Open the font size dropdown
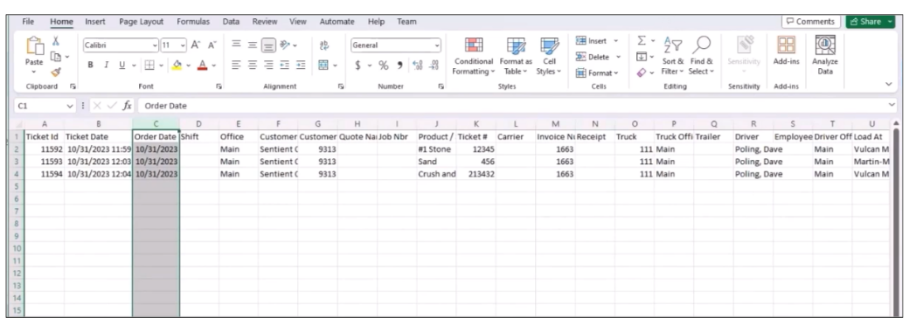The image size is (909, 332). (x=184, y=45)
